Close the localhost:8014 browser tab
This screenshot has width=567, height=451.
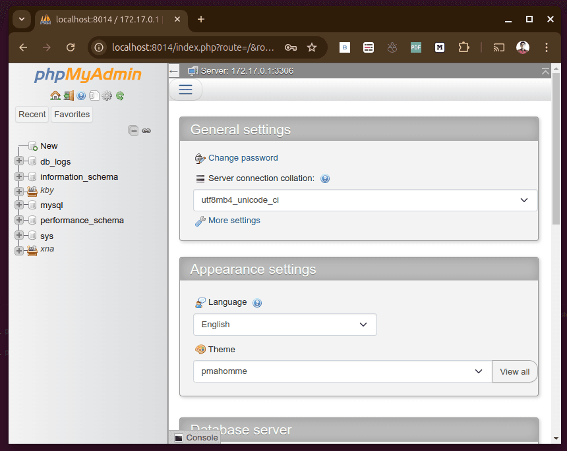point(177,19)
